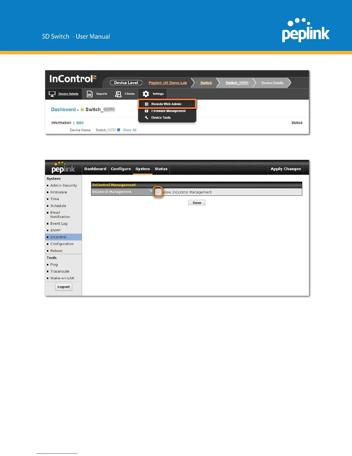Switch to the System tab

click(x=143, y=169)
